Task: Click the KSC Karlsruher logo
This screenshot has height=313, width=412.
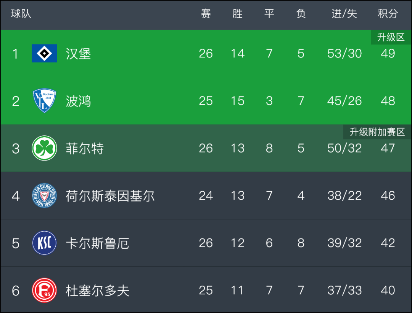Action: [x=44, y=243]
